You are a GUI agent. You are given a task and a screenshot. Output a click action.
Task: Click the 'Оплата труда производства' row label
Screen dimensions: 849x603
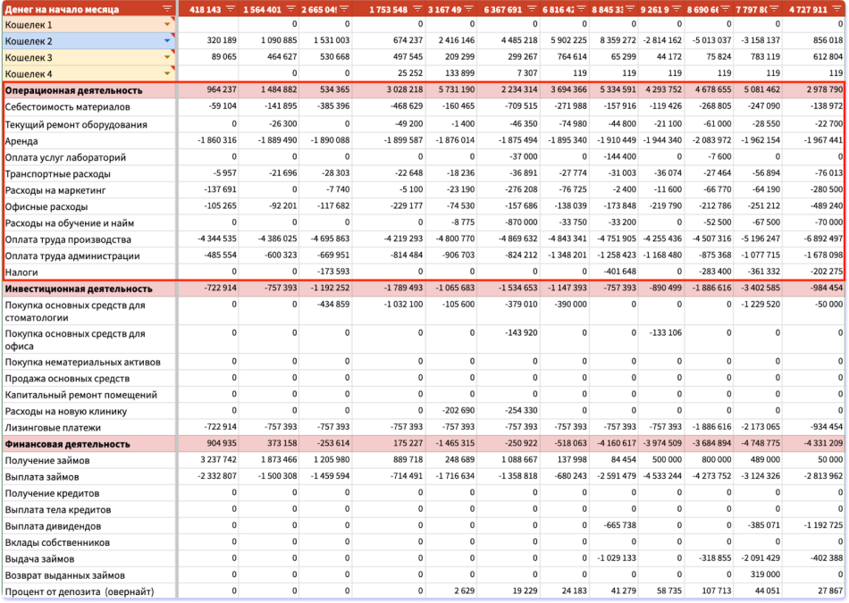pos(68,239)
